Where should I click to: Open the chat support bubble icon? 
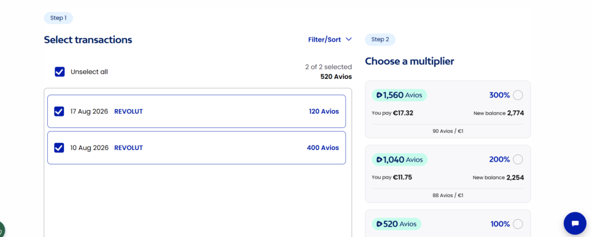click(575, 223)
